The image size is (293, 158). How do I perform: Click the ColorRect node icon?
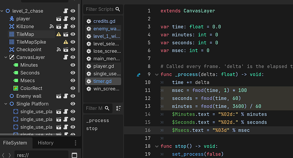[x=16, y=88]
